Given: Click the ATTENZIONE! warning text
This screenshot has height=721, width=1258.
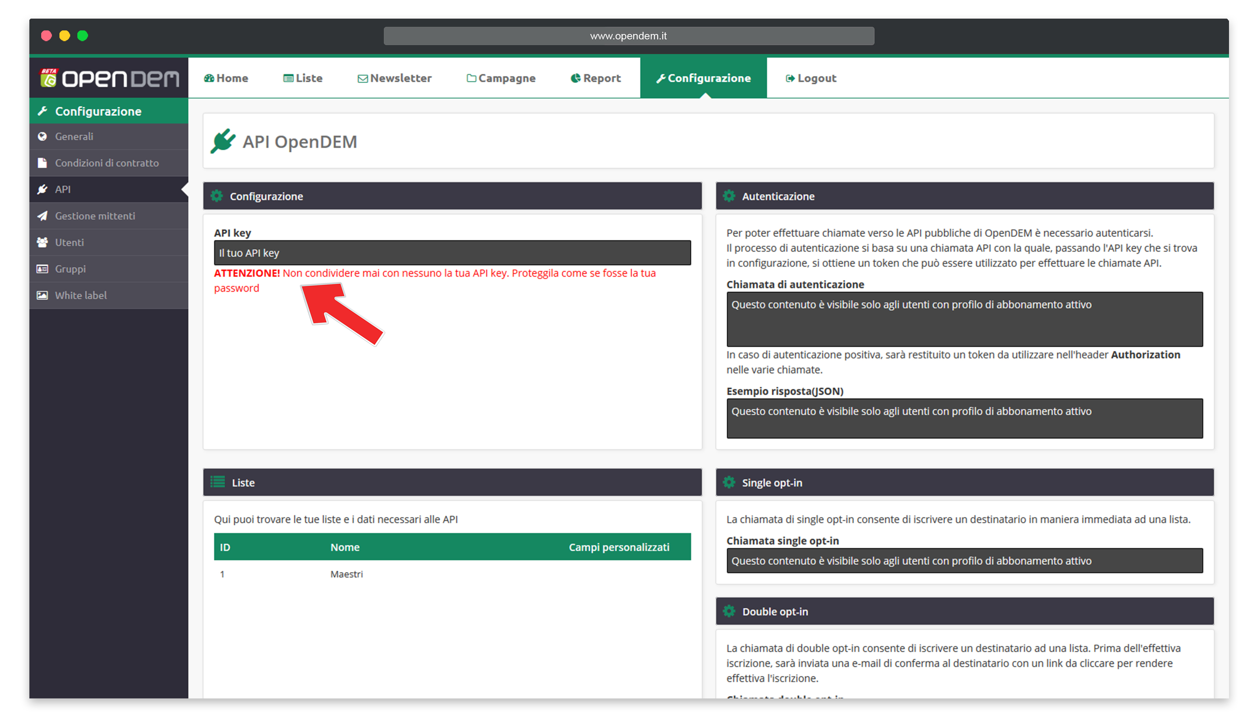Looking at the screenshot, I should tap(247, 273).
